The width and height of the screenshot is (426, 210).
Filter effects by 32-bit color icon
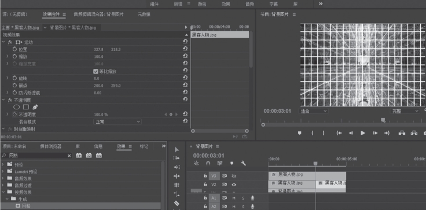tap(89, 156)
